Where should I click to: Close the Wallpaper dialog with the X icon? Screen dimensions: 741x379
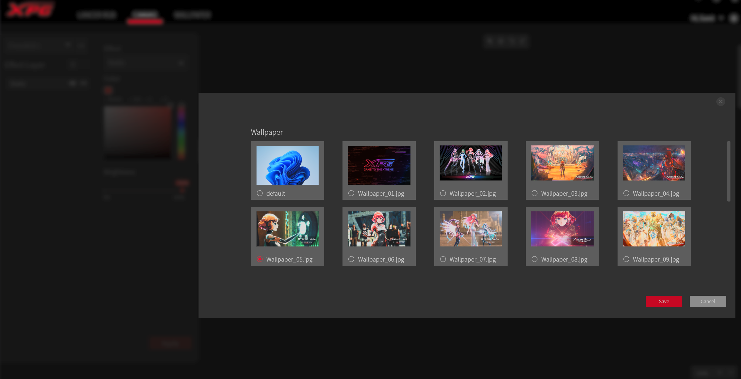(x=720, y=102)
